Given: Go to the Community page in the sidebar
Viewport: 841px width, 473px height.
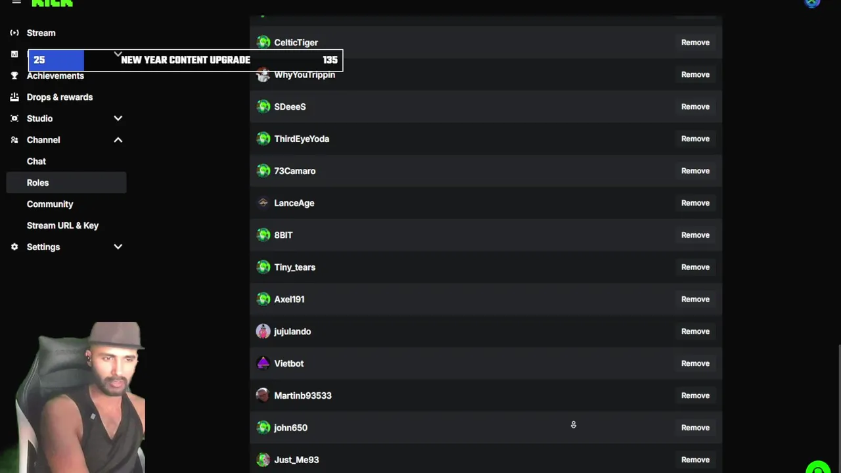Looking at the screenshot, I should (x=50, y=204).
